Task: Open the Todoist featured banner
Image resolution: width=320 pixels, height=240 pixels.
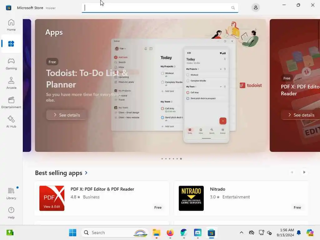Action: click(x=150, y=85)
